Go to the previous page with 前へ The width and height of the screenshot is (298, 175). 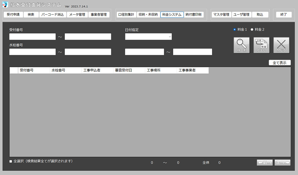[264, 163]
